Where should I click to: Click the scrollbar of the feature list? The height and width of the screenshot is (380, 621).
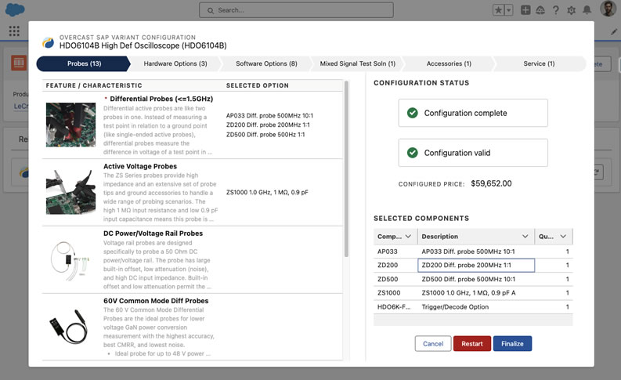point(346,168)
